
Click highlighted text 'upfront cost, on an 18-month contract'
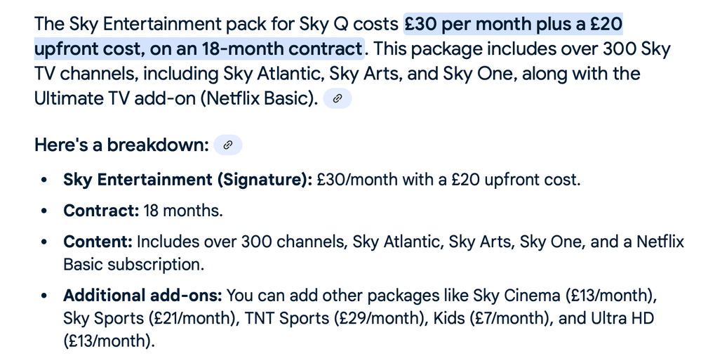tap(199, 48)
